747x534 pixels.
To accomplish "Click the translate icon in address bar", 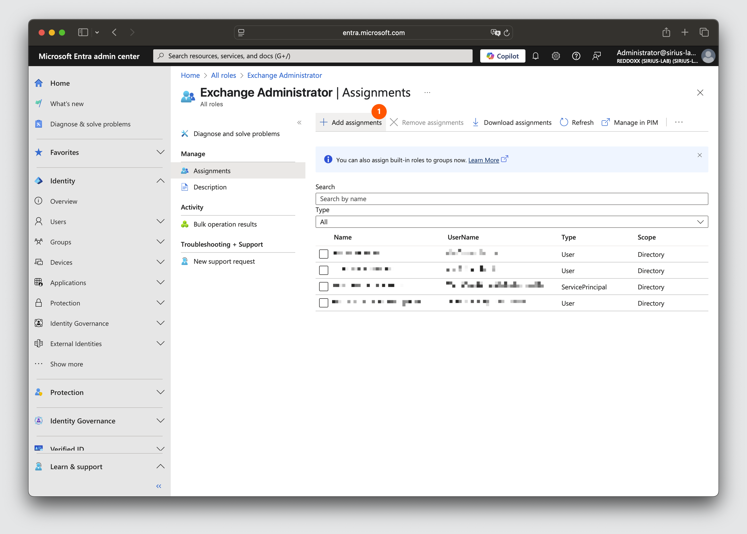I will (495, 33).
